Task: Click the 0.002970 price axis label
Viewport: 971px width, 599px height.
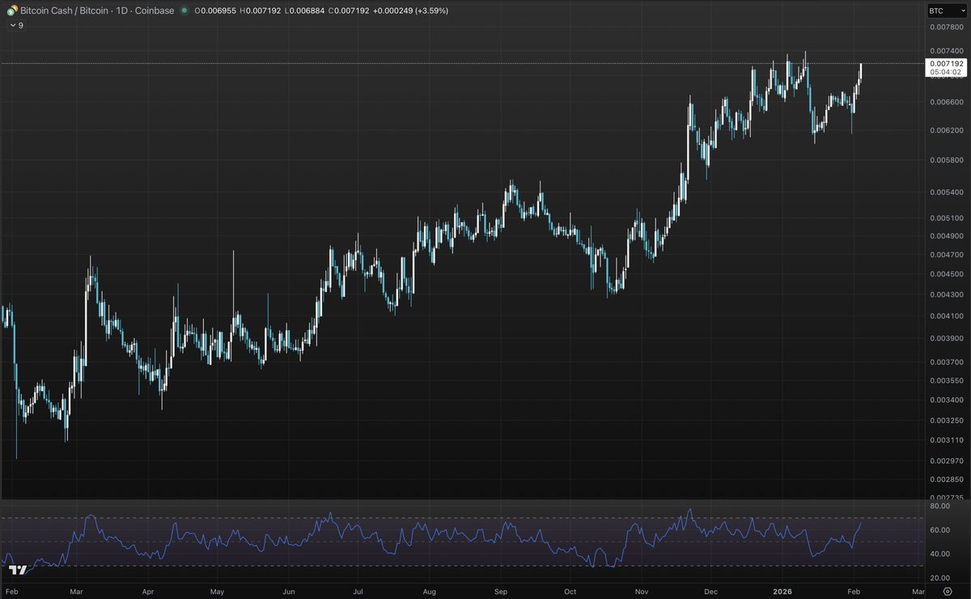Action: point(946,460)
